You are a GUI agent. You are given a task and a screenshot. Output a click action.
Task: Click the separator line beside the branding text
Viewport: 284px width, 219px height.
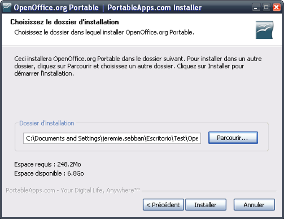pos(209,191)
